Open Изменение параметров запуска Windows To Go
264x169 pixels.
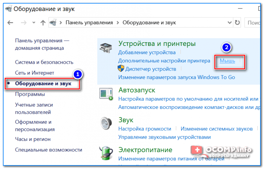[177, 77]
